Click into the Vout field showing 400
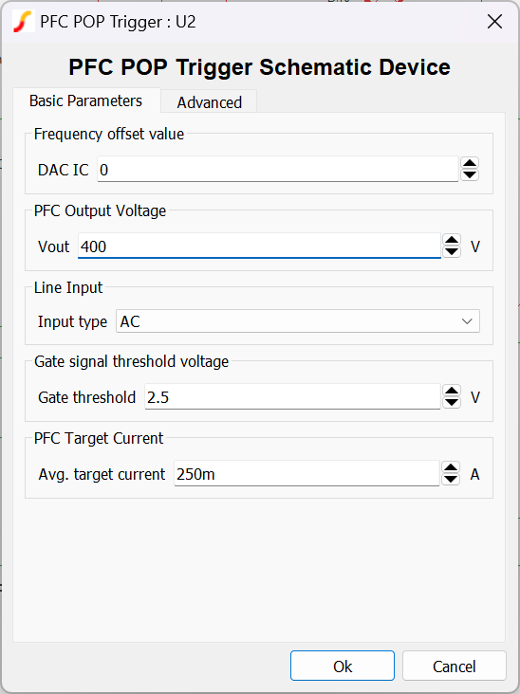Viewport: 520px width, 694px height. tap(260, 247)
